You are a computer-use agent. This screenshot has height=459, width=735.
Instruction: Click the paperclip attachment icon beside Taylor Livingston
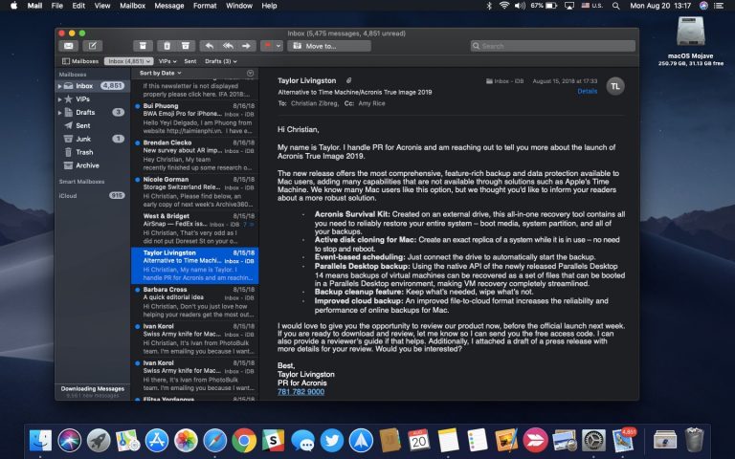[x=348, y=80]
